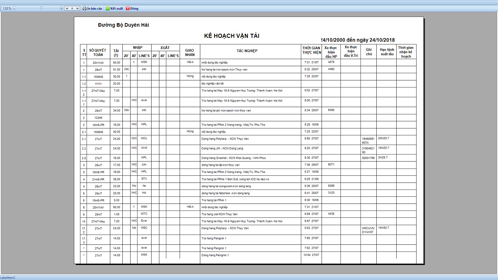Click the 5493 vehicle number cell
The image size is (498, 280).
pos(331,110)
